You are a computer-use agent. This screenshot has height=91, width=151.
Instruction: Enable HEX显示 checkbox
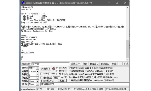pos(57,68)
